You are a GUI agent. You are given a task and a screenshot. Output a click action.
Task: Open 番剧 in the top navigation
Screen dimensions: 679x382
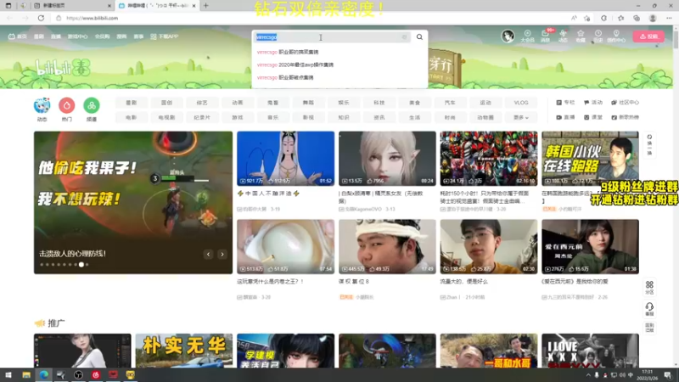point(39,37)
